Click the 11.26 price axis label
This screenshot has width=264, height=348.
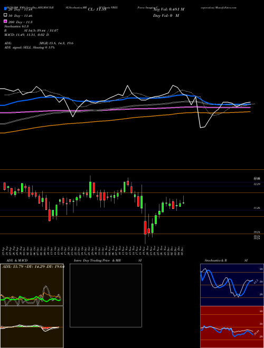click(257, 208)
